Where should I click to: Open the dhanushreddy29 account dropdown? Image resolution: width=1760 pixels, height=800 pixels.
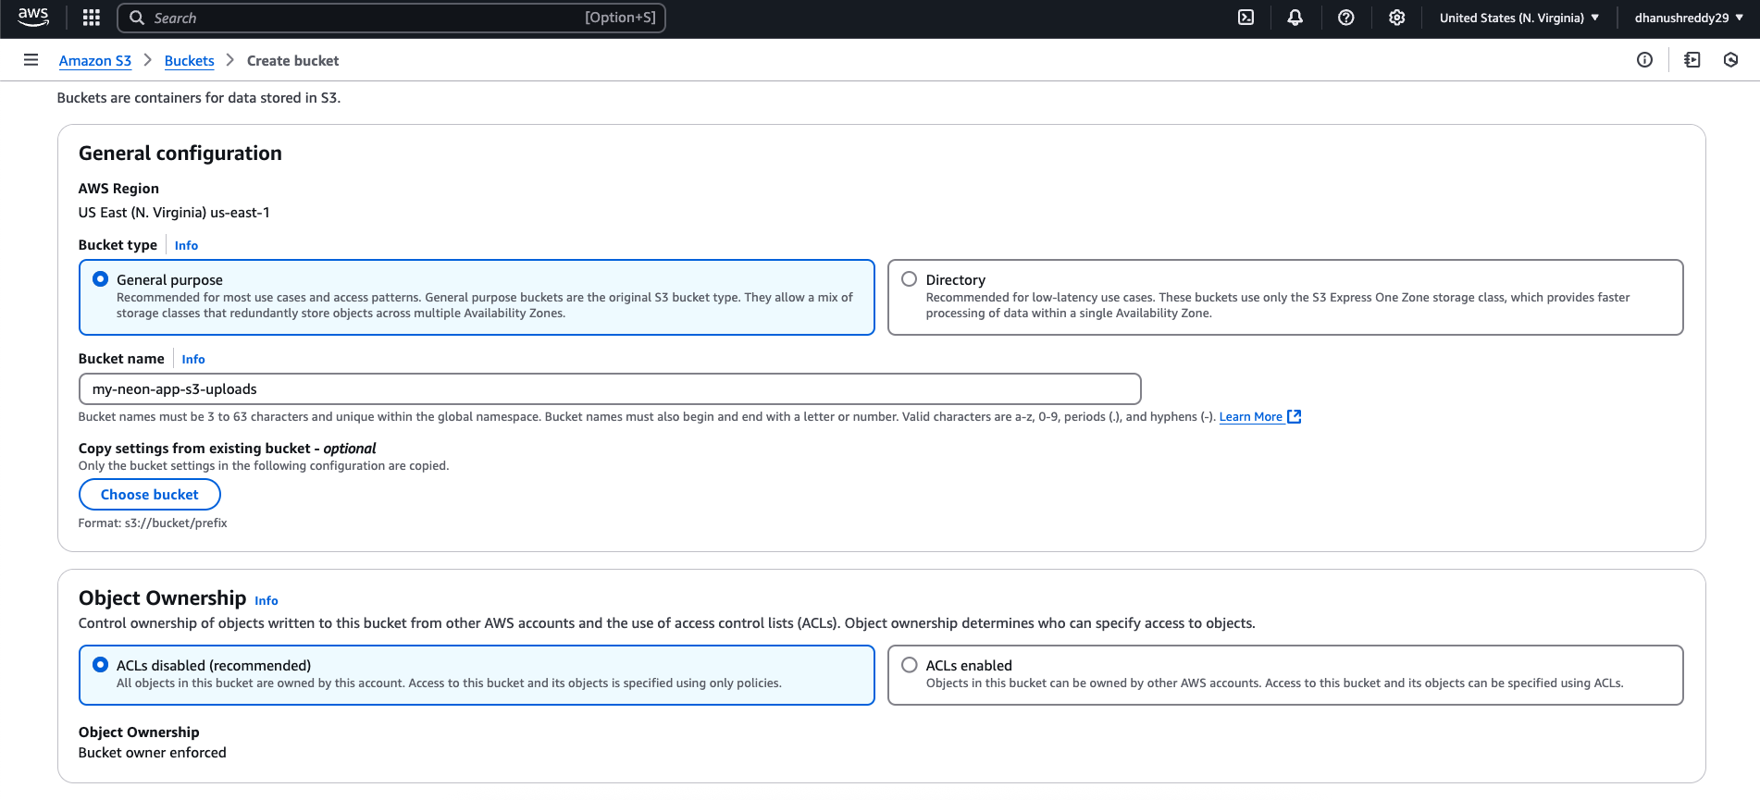tap(1688, 18)
